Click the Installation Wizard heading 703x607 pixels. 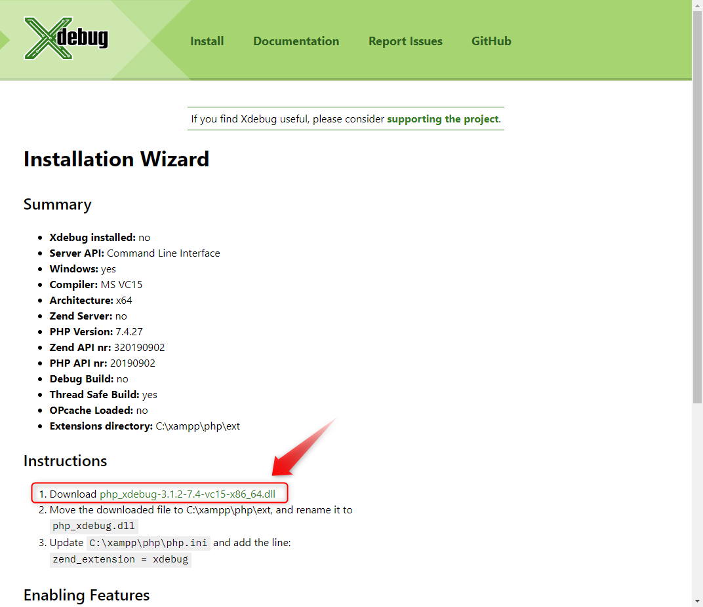click(116, 159)
